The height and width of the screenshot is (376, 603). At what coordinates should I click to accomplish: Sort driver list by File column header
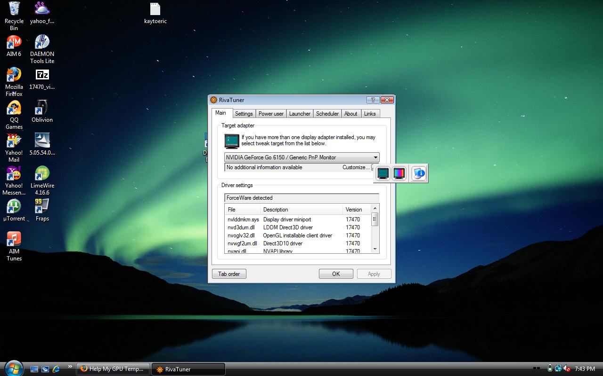243,210
